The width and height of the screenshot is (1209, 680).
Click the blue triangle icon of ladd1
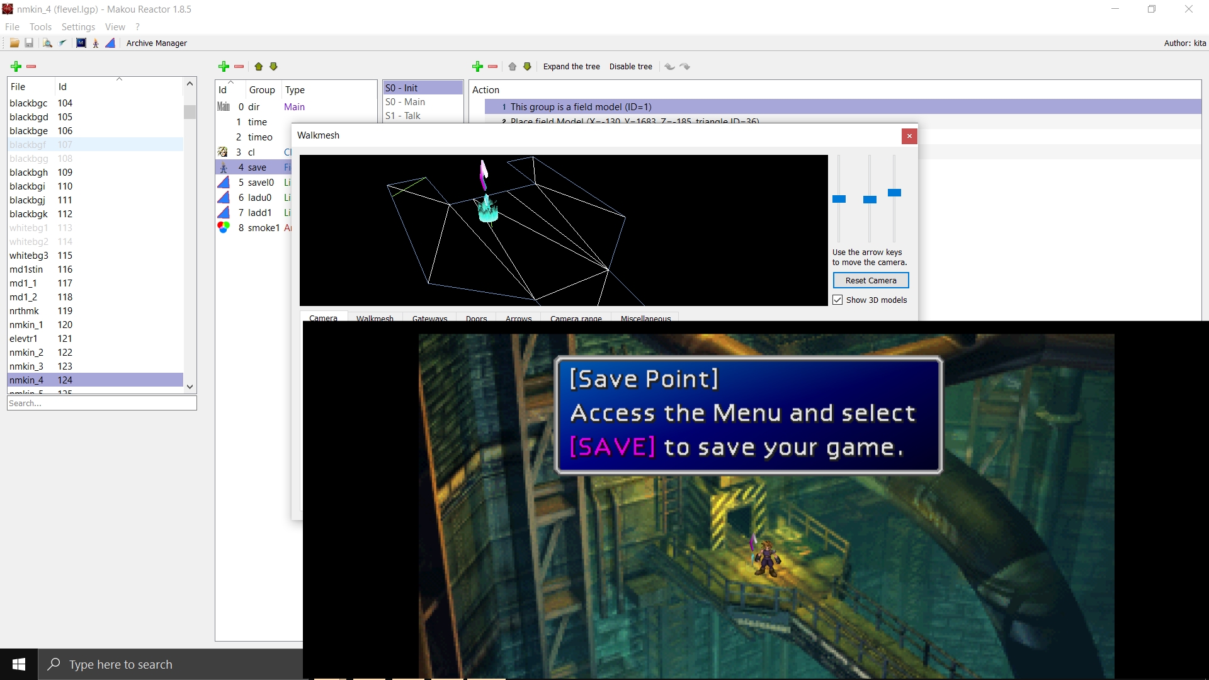pos(224,213)
